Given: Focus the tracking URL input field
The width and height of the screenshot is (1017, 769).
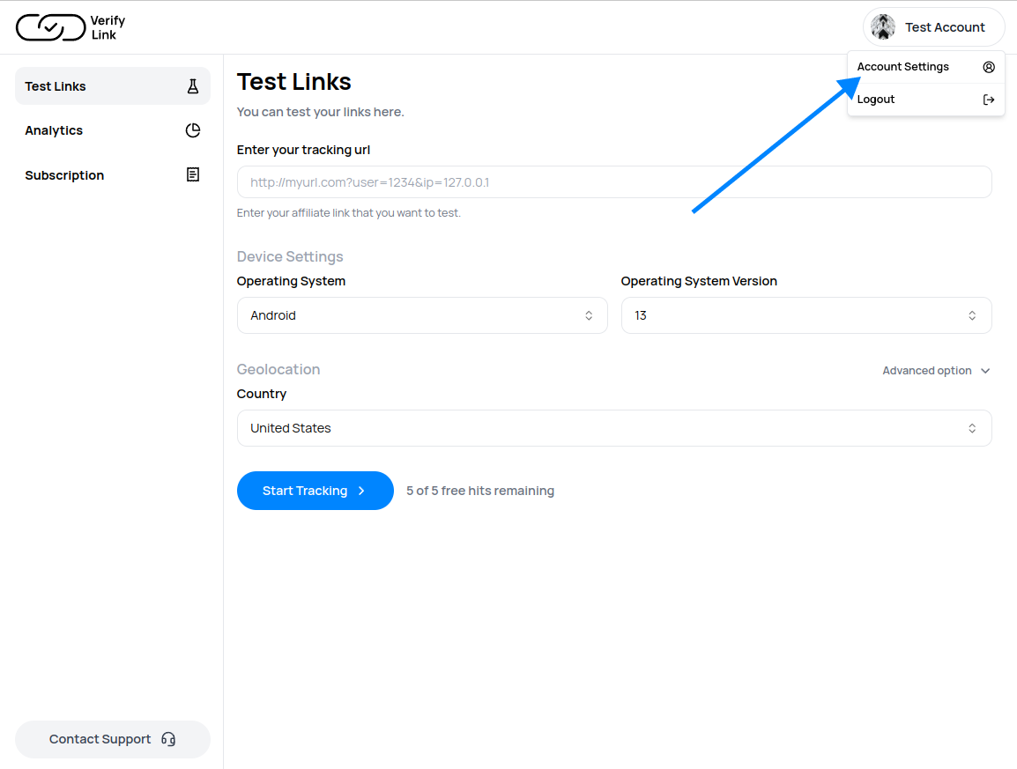Looking at the screenshot, I should (613, 182).
